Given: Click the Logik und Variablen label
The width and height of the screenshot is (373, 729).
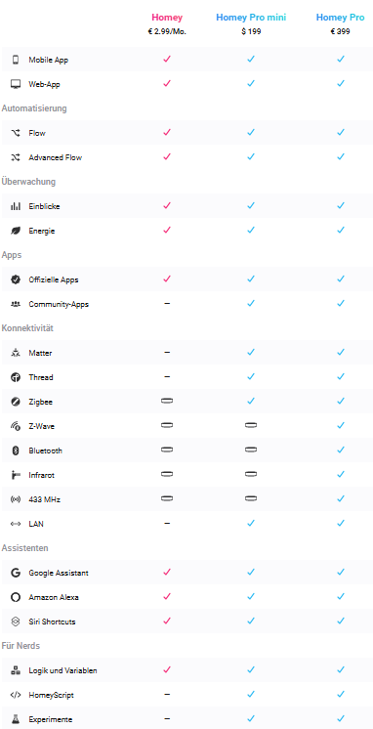Looking at the screenshot, I should tap(62, 671).
